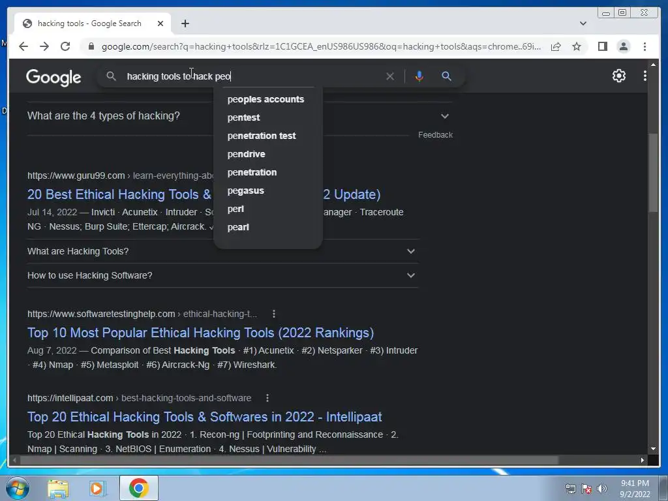Image resolution: width=668 pixels, height=501 pixels.
Task: Pick the 'perl' suggestion
Action: (x=235, y=209)
